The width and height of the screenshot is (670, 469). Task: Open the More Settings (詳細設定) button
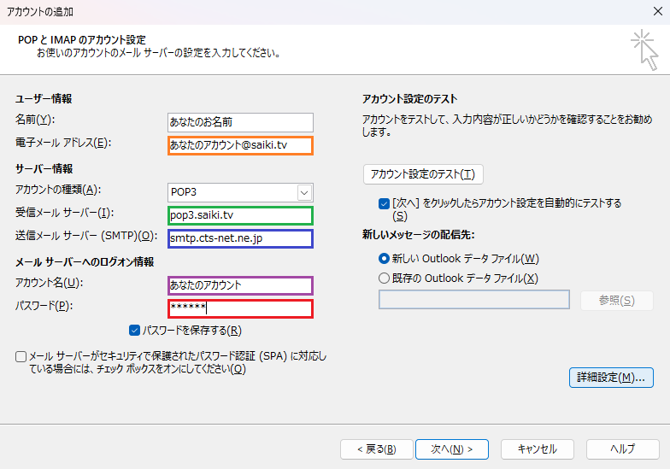pos(611,378)
